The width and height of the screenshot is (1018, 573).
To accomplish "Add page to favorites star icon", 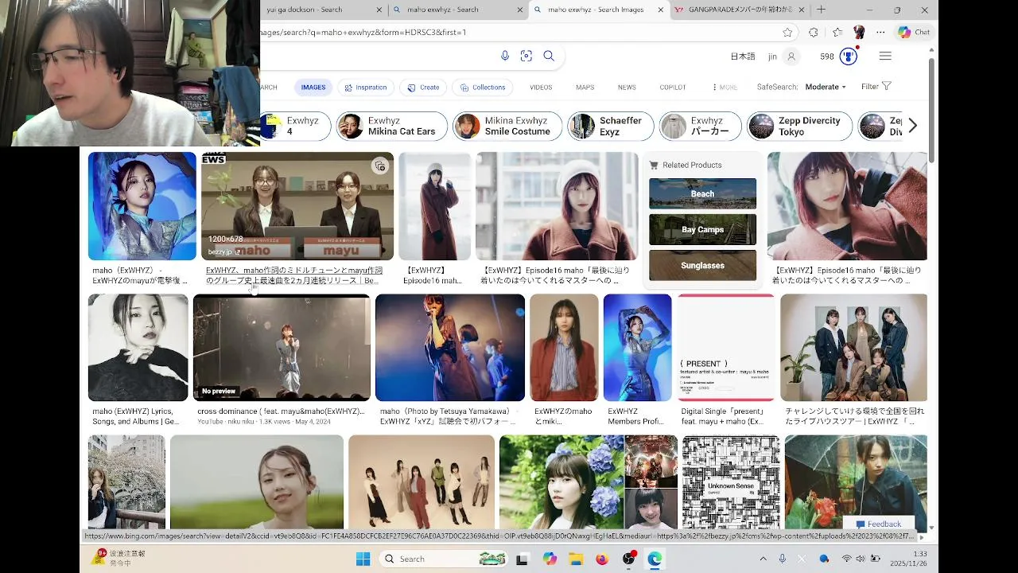I will point(787,33).
